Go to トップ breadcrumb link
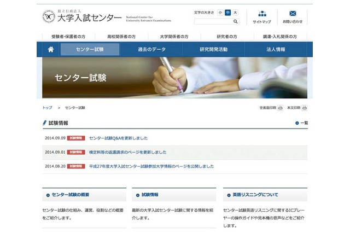Image resolution: width=350 pixels, height=233 pixels. click(48, 108)
